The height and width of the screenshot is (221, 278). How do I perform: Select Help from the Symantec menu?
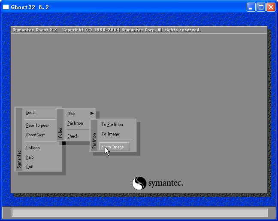tap(30, 157)
